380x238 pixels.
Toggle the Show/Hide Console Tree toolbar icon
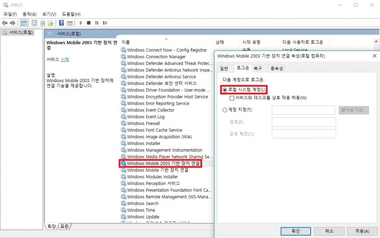coord(24,23)
